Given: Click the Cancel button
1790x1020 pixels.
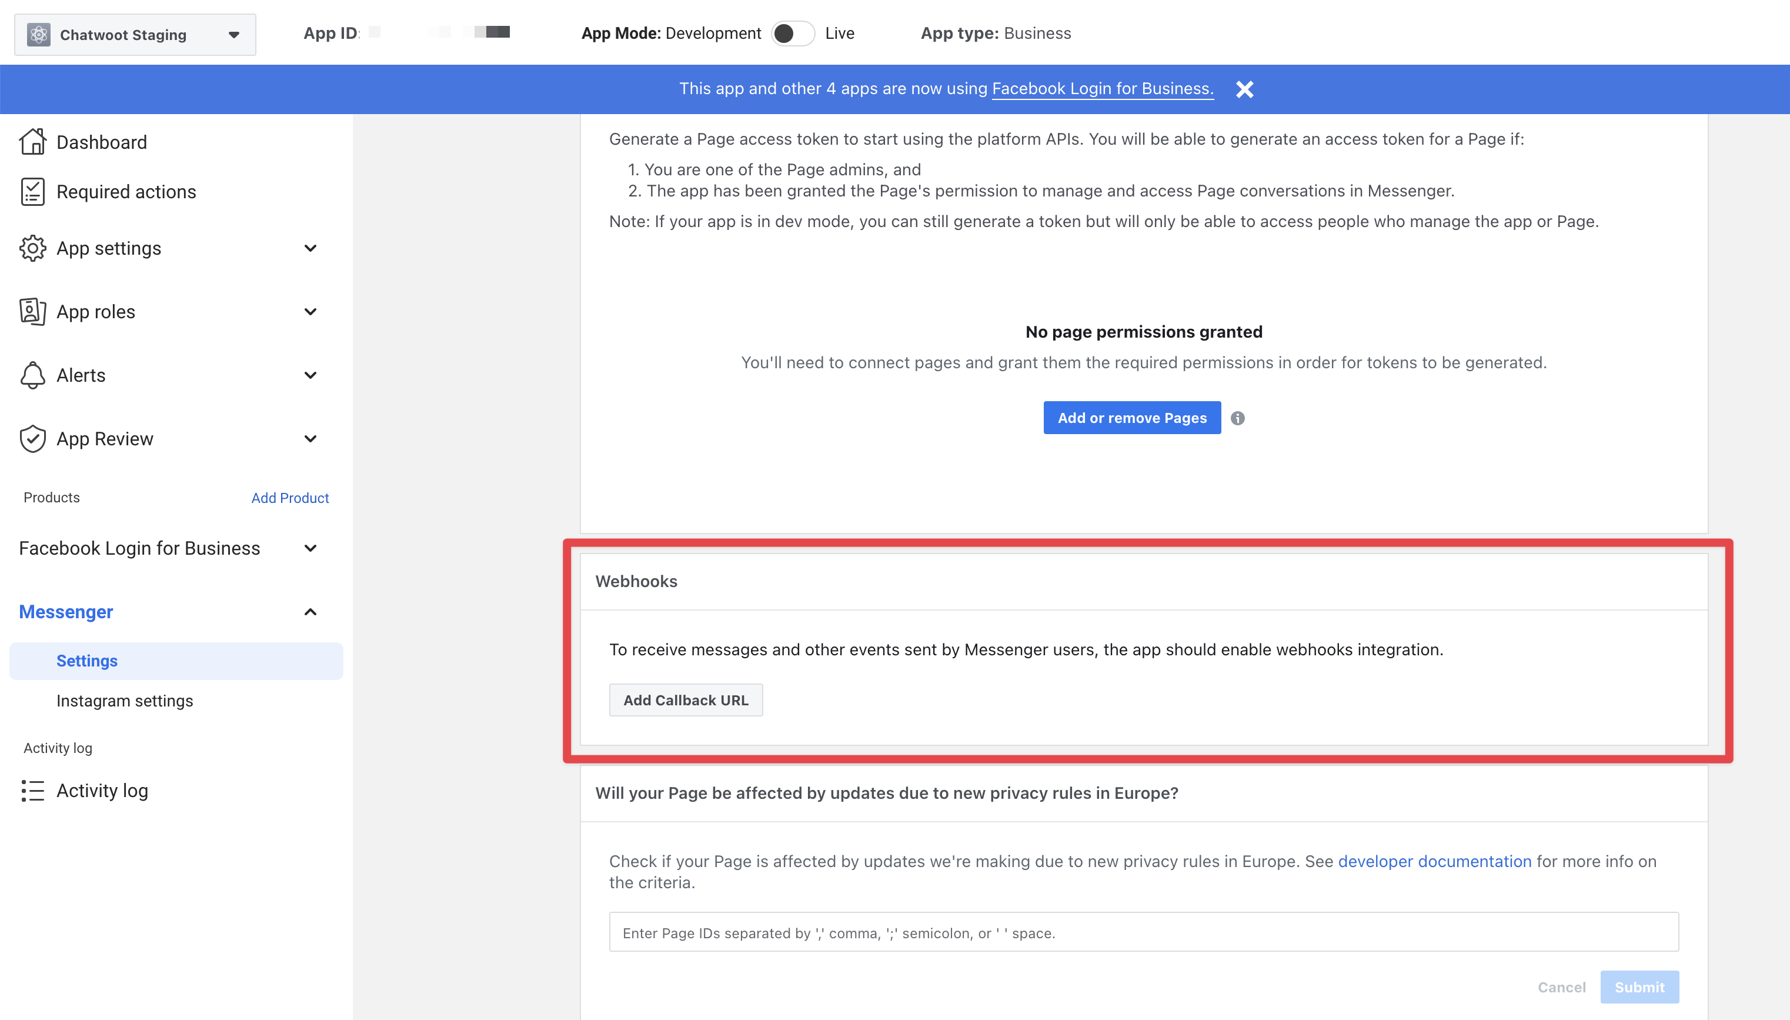Looking at the screenshot, I should [1561, 986].
